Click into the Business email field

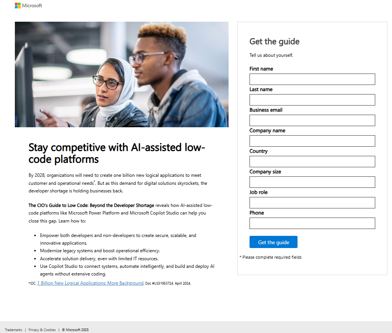(x=312, y=120)
